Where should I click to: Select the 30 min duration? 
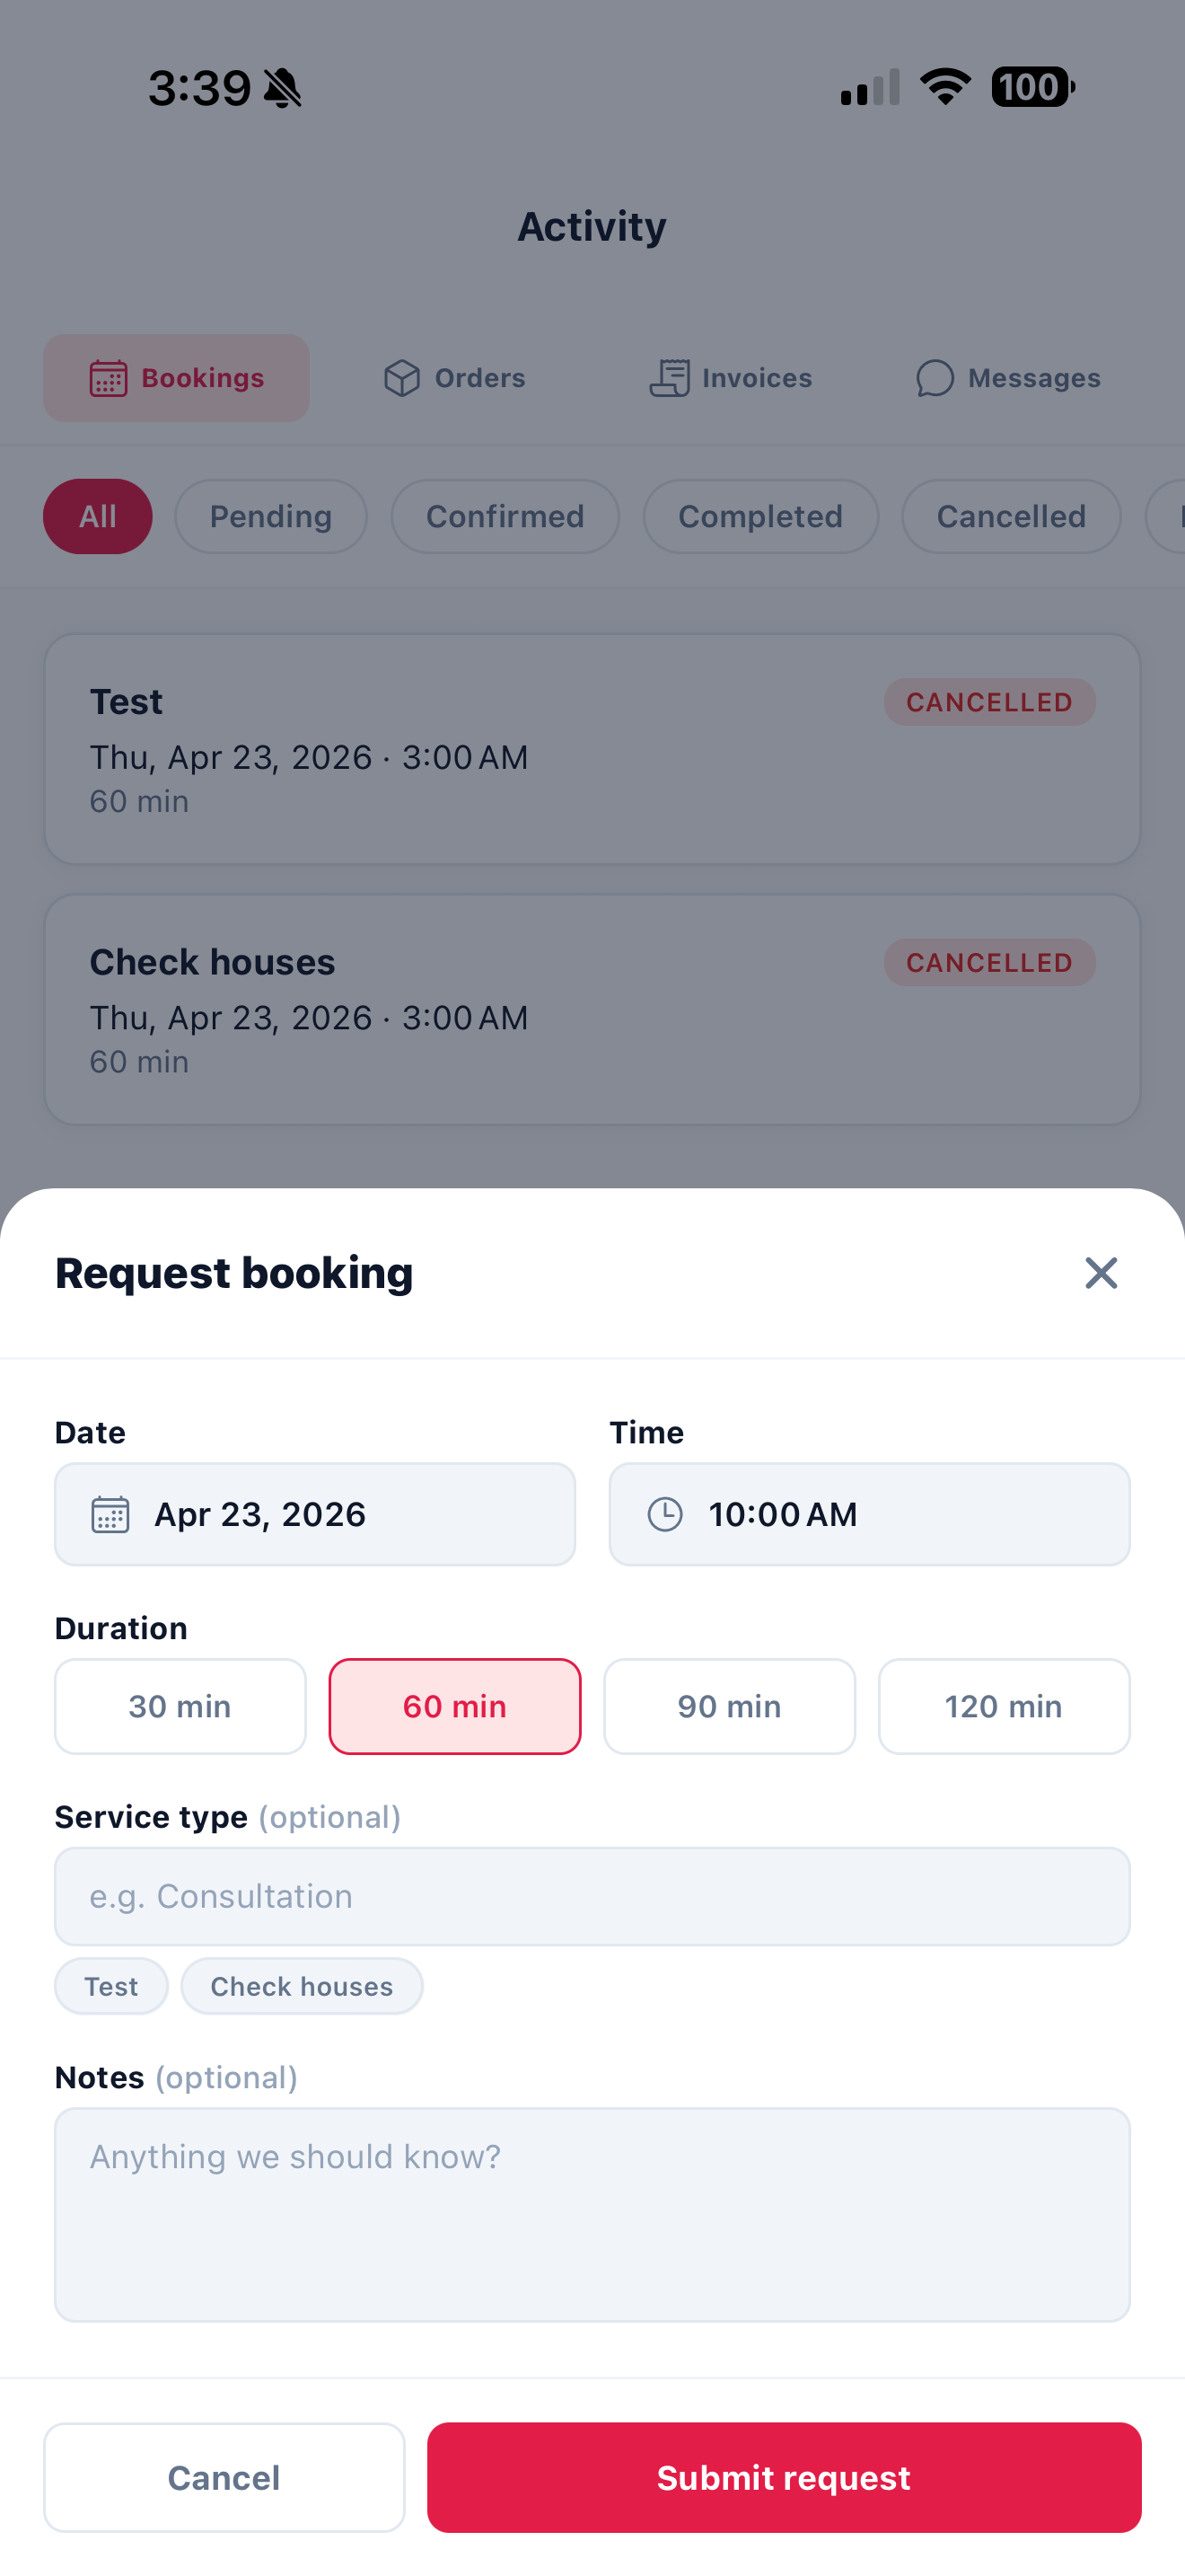click(180, 1706)
